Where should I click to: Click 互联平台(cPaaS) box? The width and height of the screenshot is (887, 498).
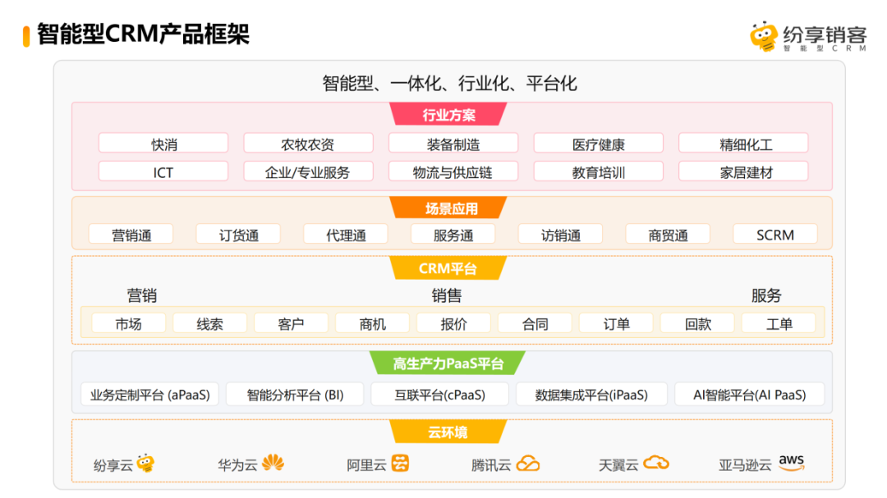coord(439,394)
